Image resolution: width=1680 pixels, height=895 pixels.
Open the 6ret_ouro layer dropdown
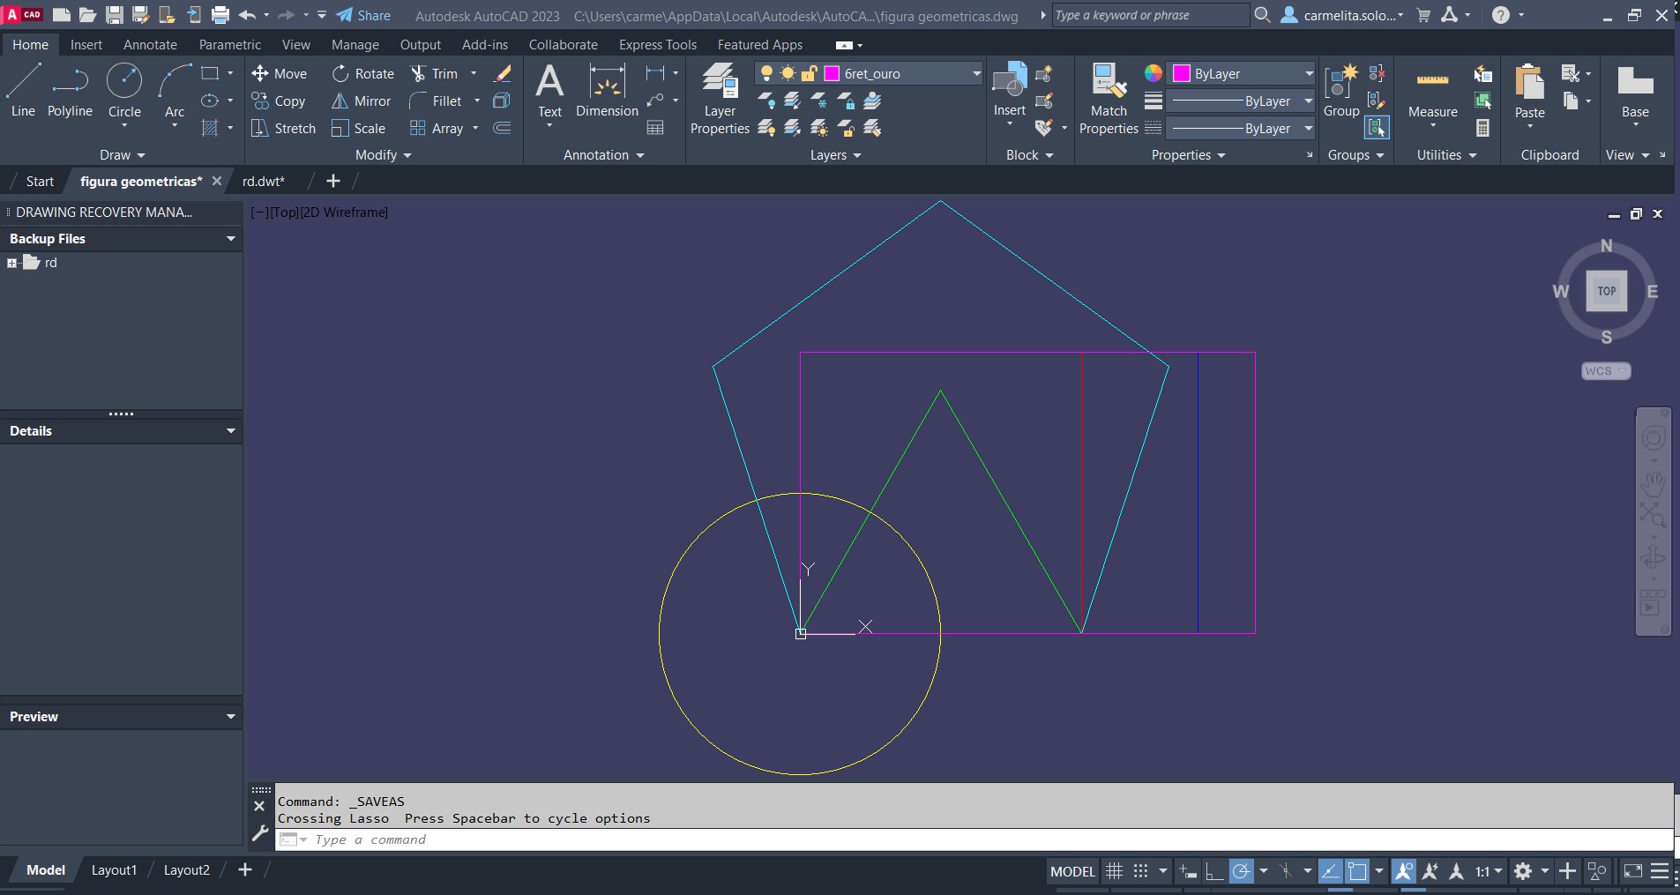click(x=975, y=74)
